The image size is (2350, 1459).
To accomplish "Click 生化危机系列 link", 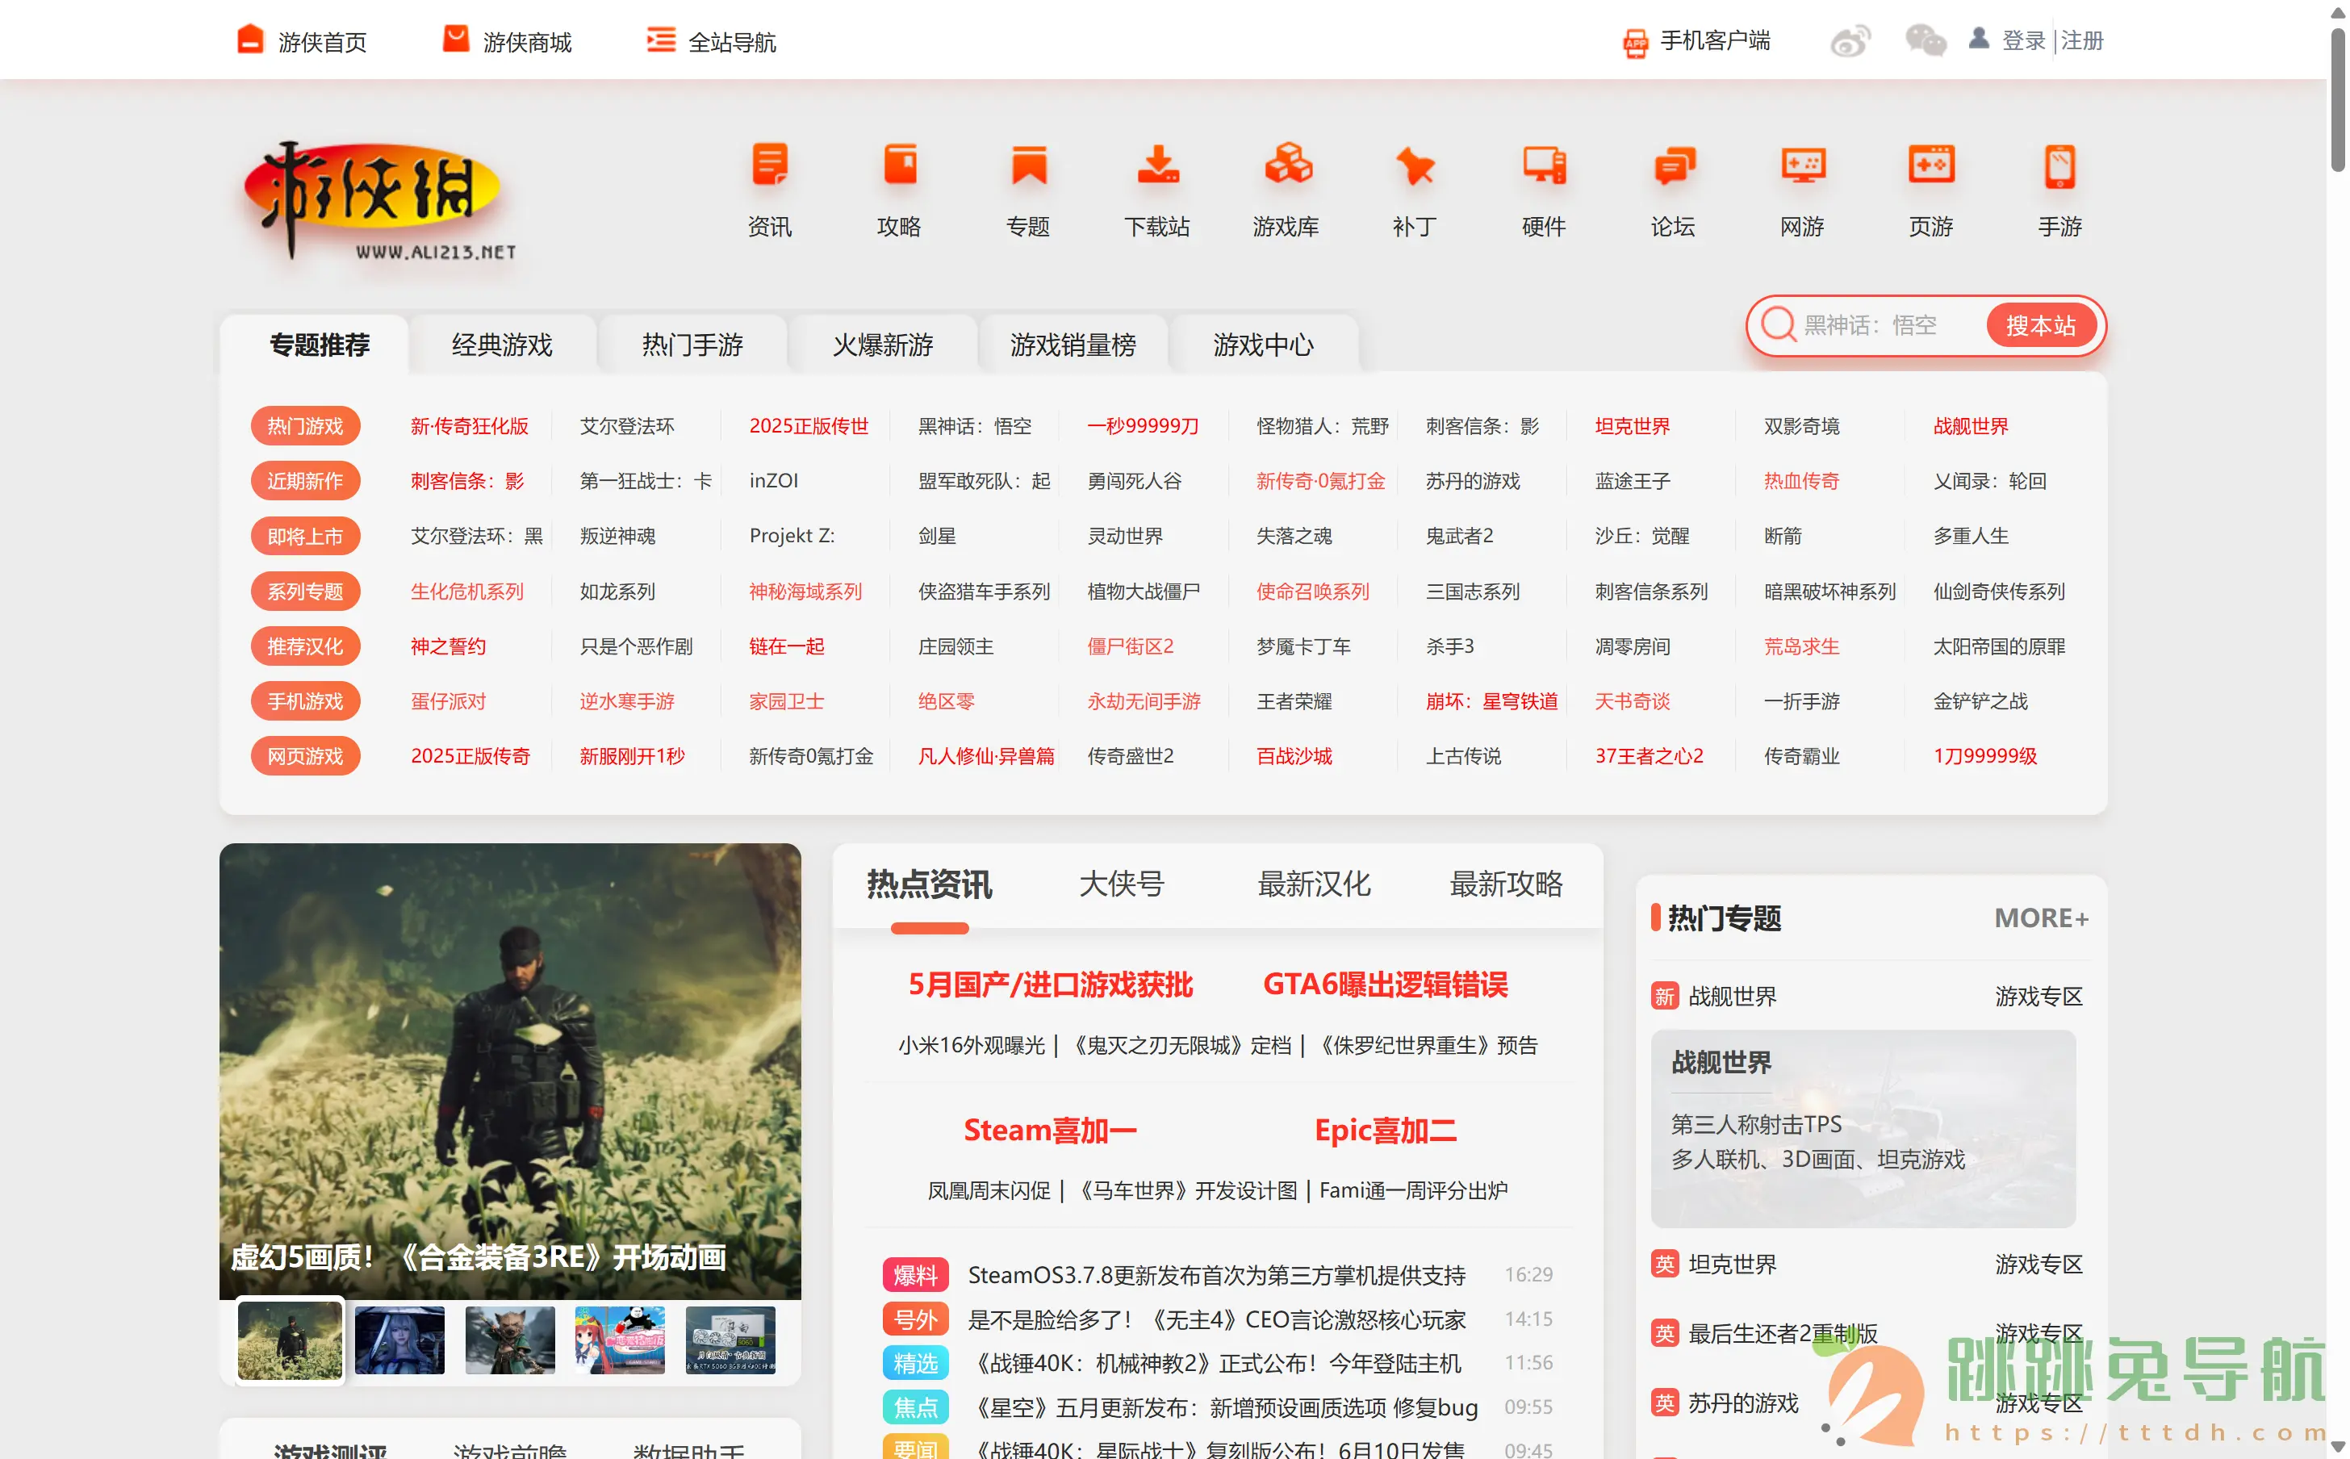I will point(467,591).
